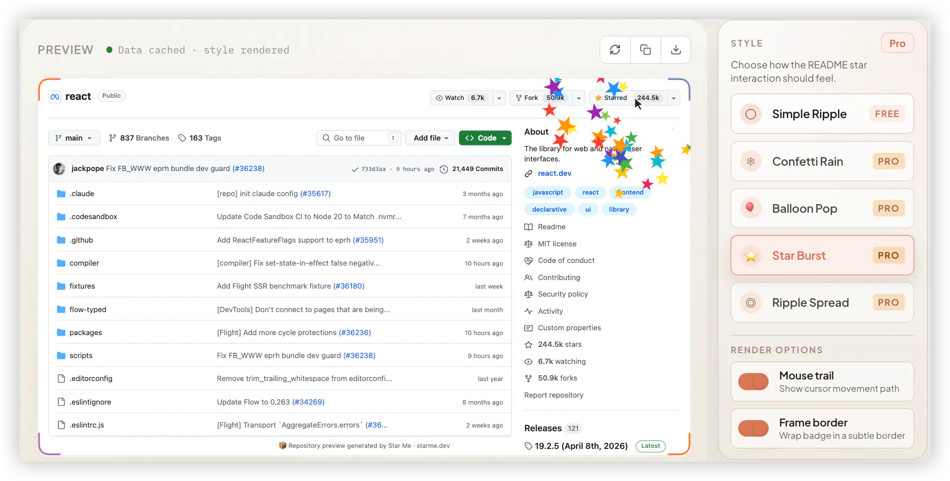This screenshot has width=950, height=481.
Task: Click the Custom properties icon
Action: 528,328
